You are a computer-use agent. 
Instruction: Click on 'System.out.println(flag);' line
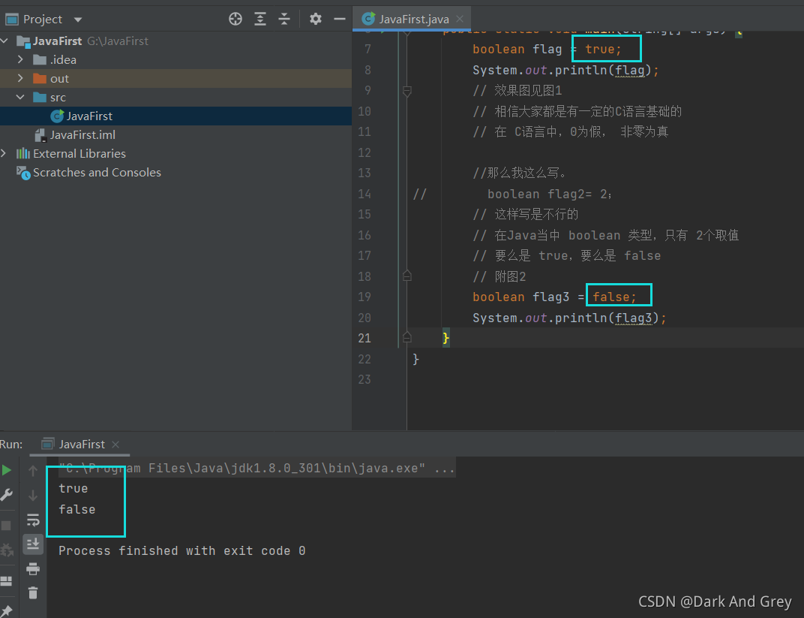565,71
